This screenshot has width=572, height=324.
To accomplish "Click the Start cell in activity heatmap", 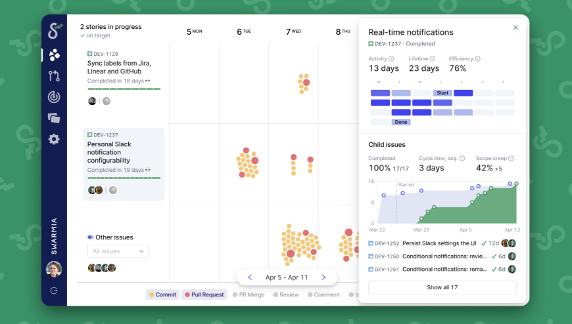I will (x=442, y=93).
